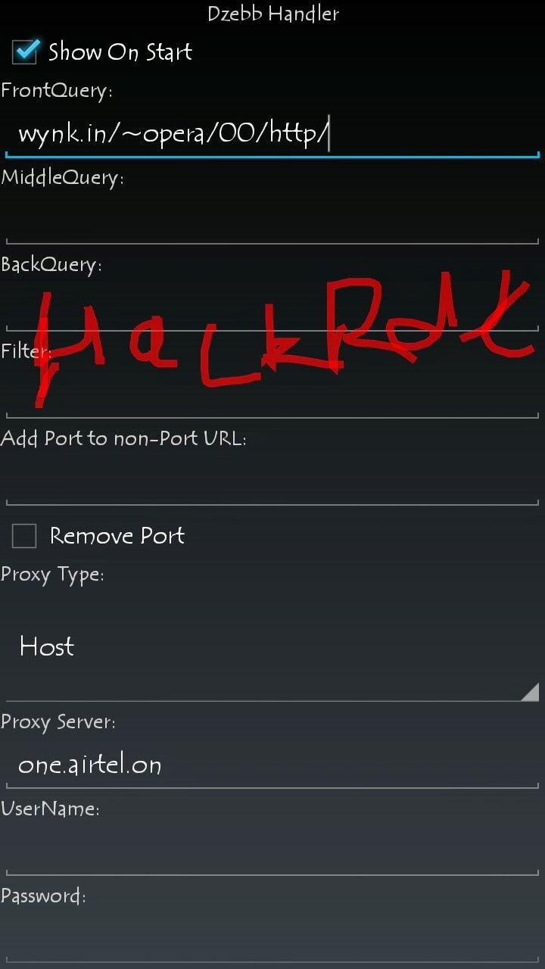Click into the Filter input field

[272, 394]
